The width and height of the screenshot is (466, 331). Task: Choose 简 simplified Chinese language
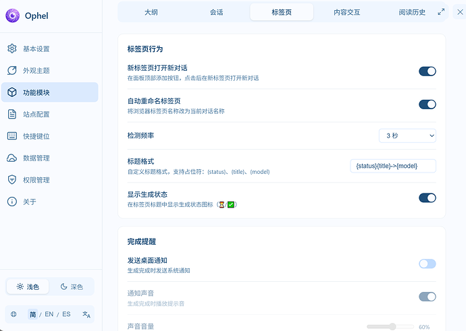32,314
